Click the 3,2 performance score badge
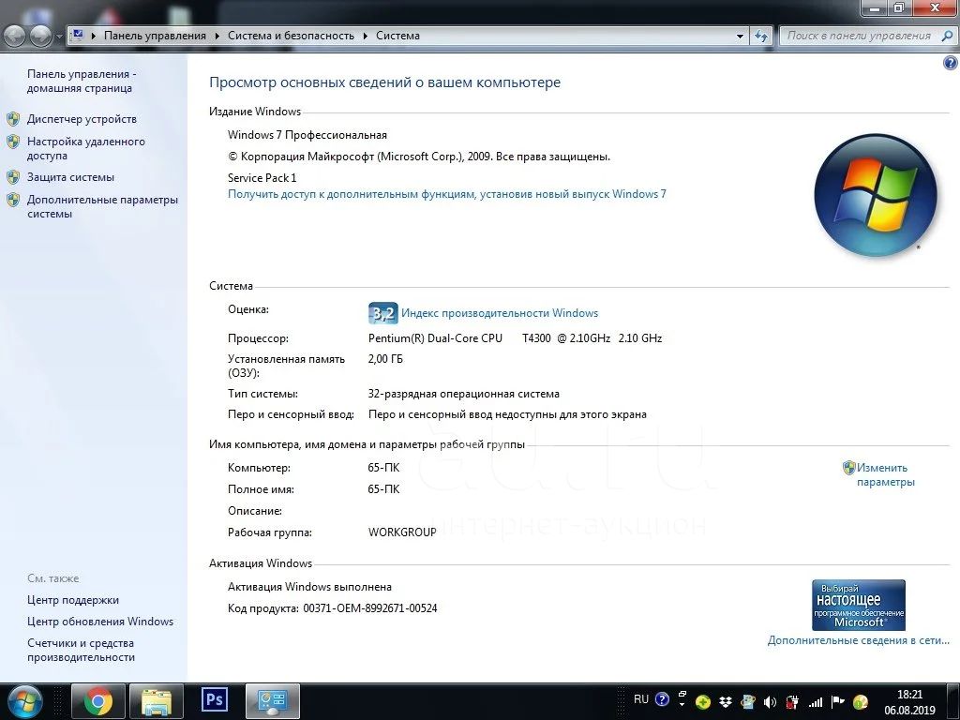The image size is (960, 720). 382,313
